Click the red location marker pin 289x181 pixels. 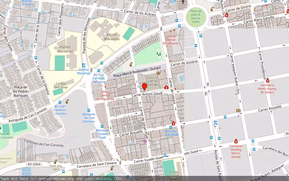pyautogui.click(x=144, y=87)
